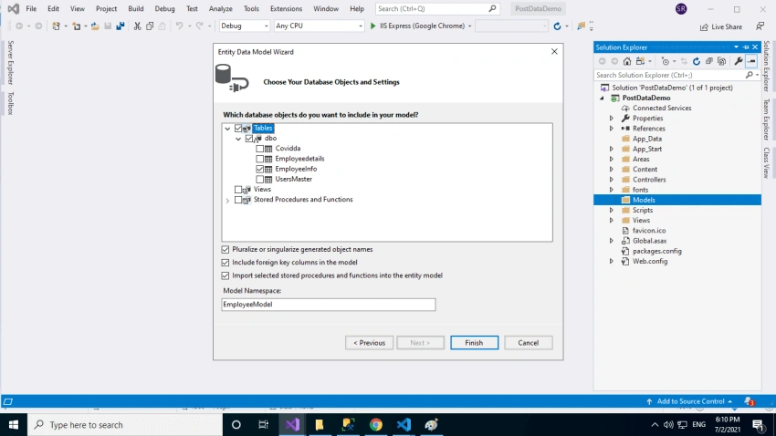Open Google Chrome from the taskbar
The image size is (776, 436).
coord(376,425)
